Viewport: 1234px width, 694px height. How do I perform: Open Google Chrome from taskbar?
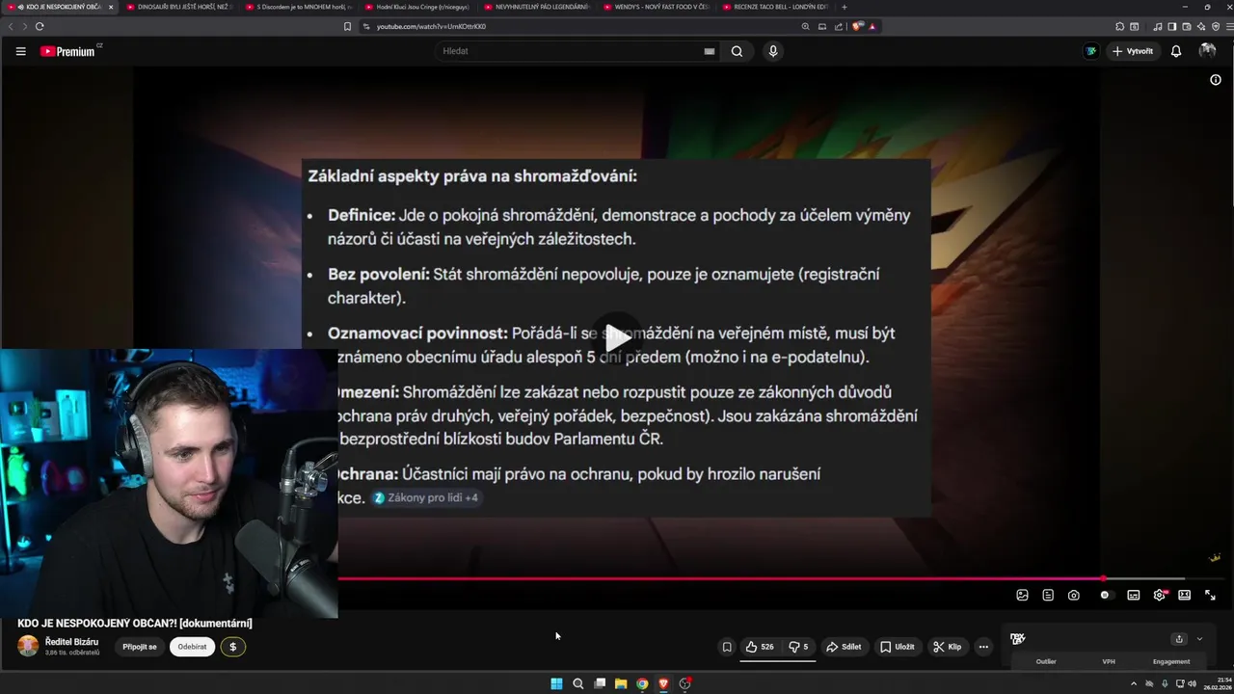coord(642,683)
